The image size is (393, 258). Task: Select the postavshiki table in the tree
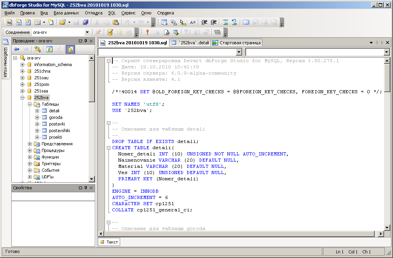59,131
